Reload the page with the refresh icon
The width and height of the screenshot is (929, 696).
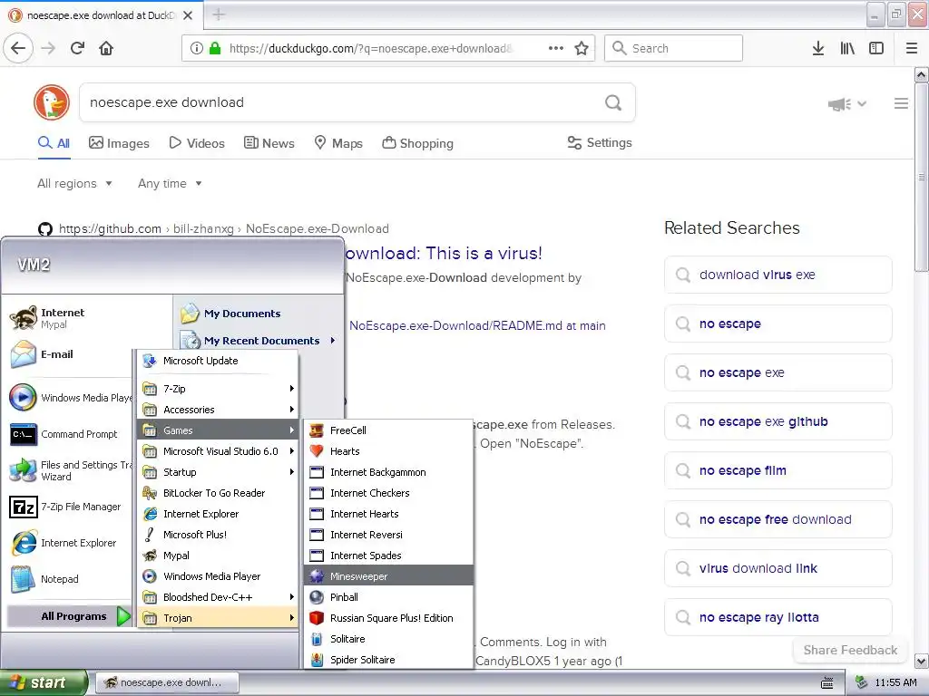pos(78,48)
